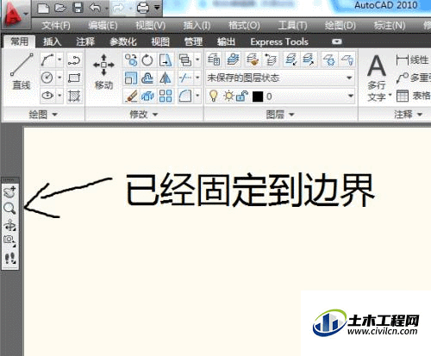Click the 线性 linear dimension button

413,60
